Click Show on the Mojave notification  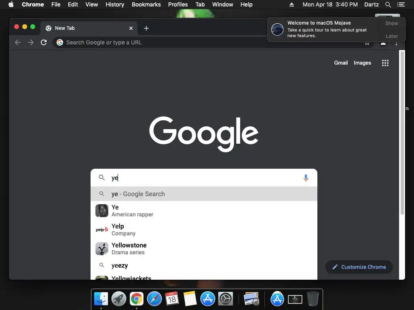391,23
